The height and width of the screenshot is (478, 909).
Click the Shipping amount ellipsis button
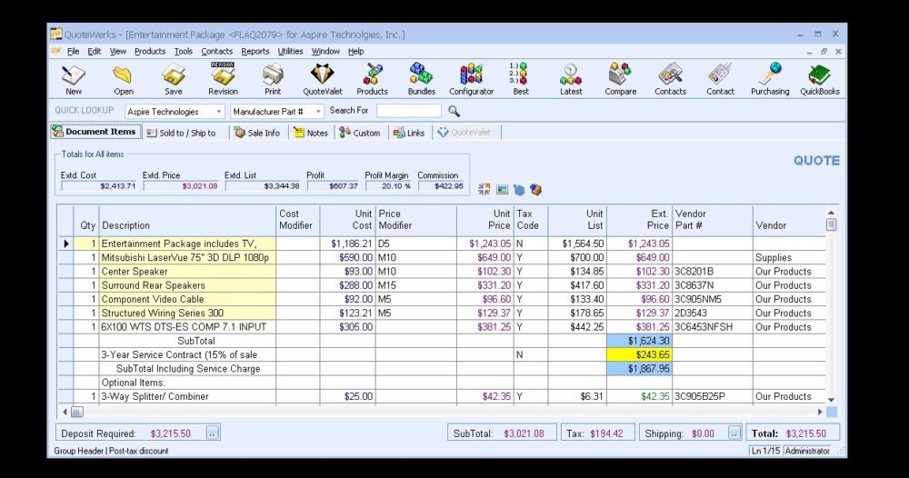click(734, 433)
